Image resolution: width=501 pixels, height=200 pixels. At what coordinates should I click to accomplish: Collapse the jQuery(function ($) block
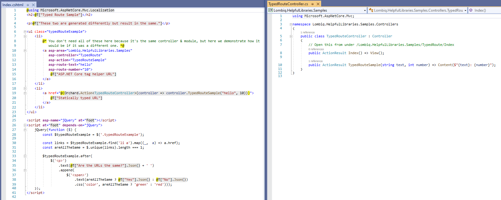[25, 130]
